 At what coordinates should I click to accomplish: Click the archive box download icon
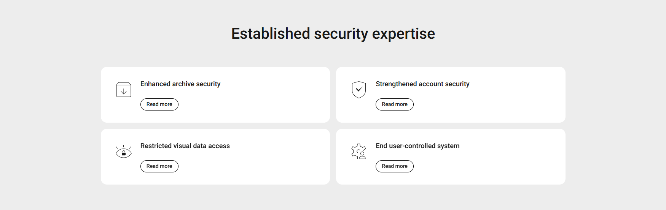click(124, 90)
